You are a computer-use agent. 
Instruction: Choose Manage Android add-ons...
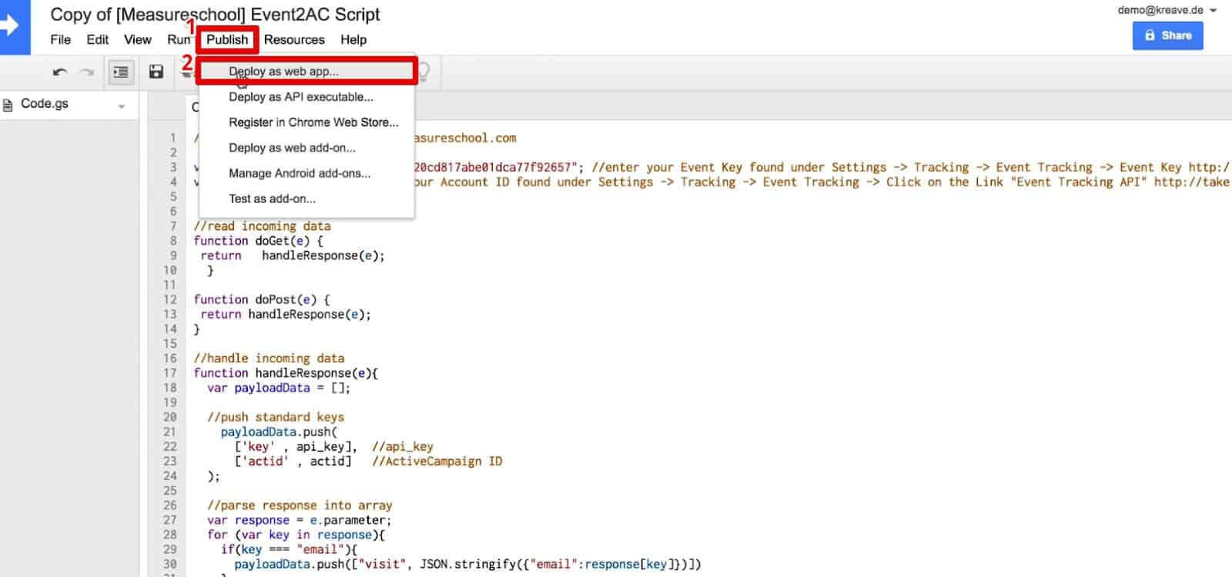(x=306, y=173)
